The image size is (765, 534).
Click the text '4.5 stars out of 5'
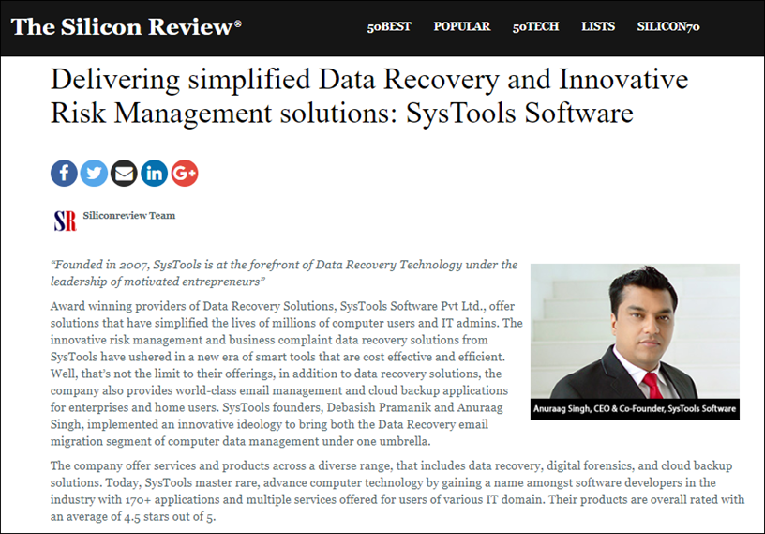coord(170,516)
